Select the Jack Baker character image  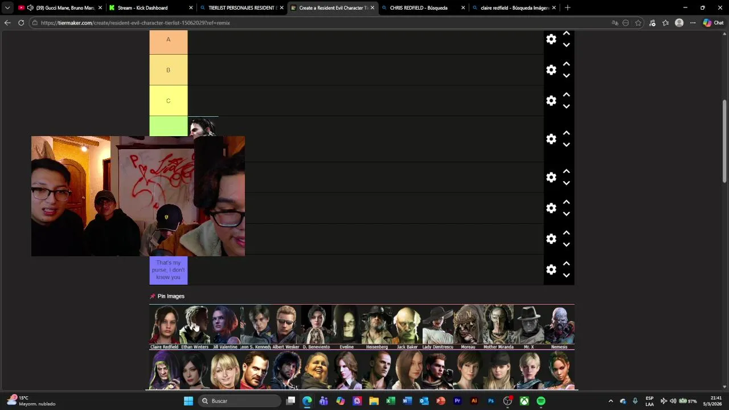click(x=407, y=327)
